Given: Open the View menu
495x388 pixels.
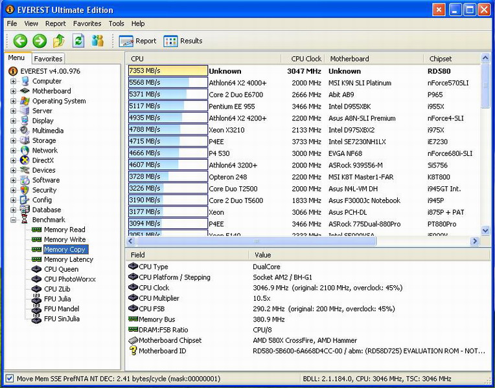Looking at the screenshot, I should [31, 24].
